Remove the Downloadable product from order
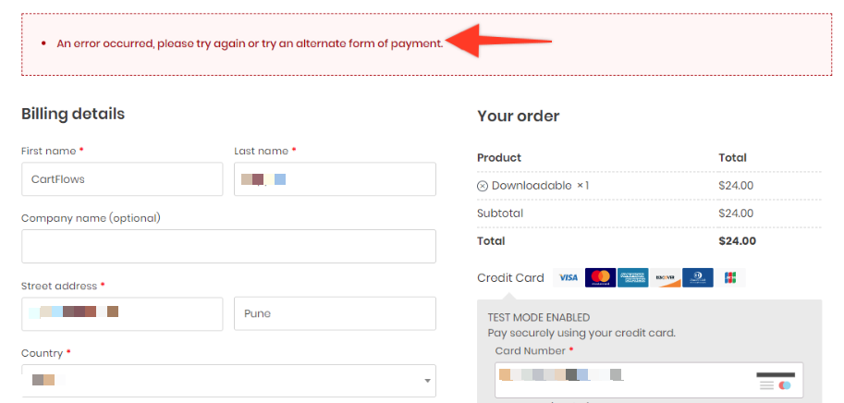Screen dimensions: 844x403 tap(483, 186)
